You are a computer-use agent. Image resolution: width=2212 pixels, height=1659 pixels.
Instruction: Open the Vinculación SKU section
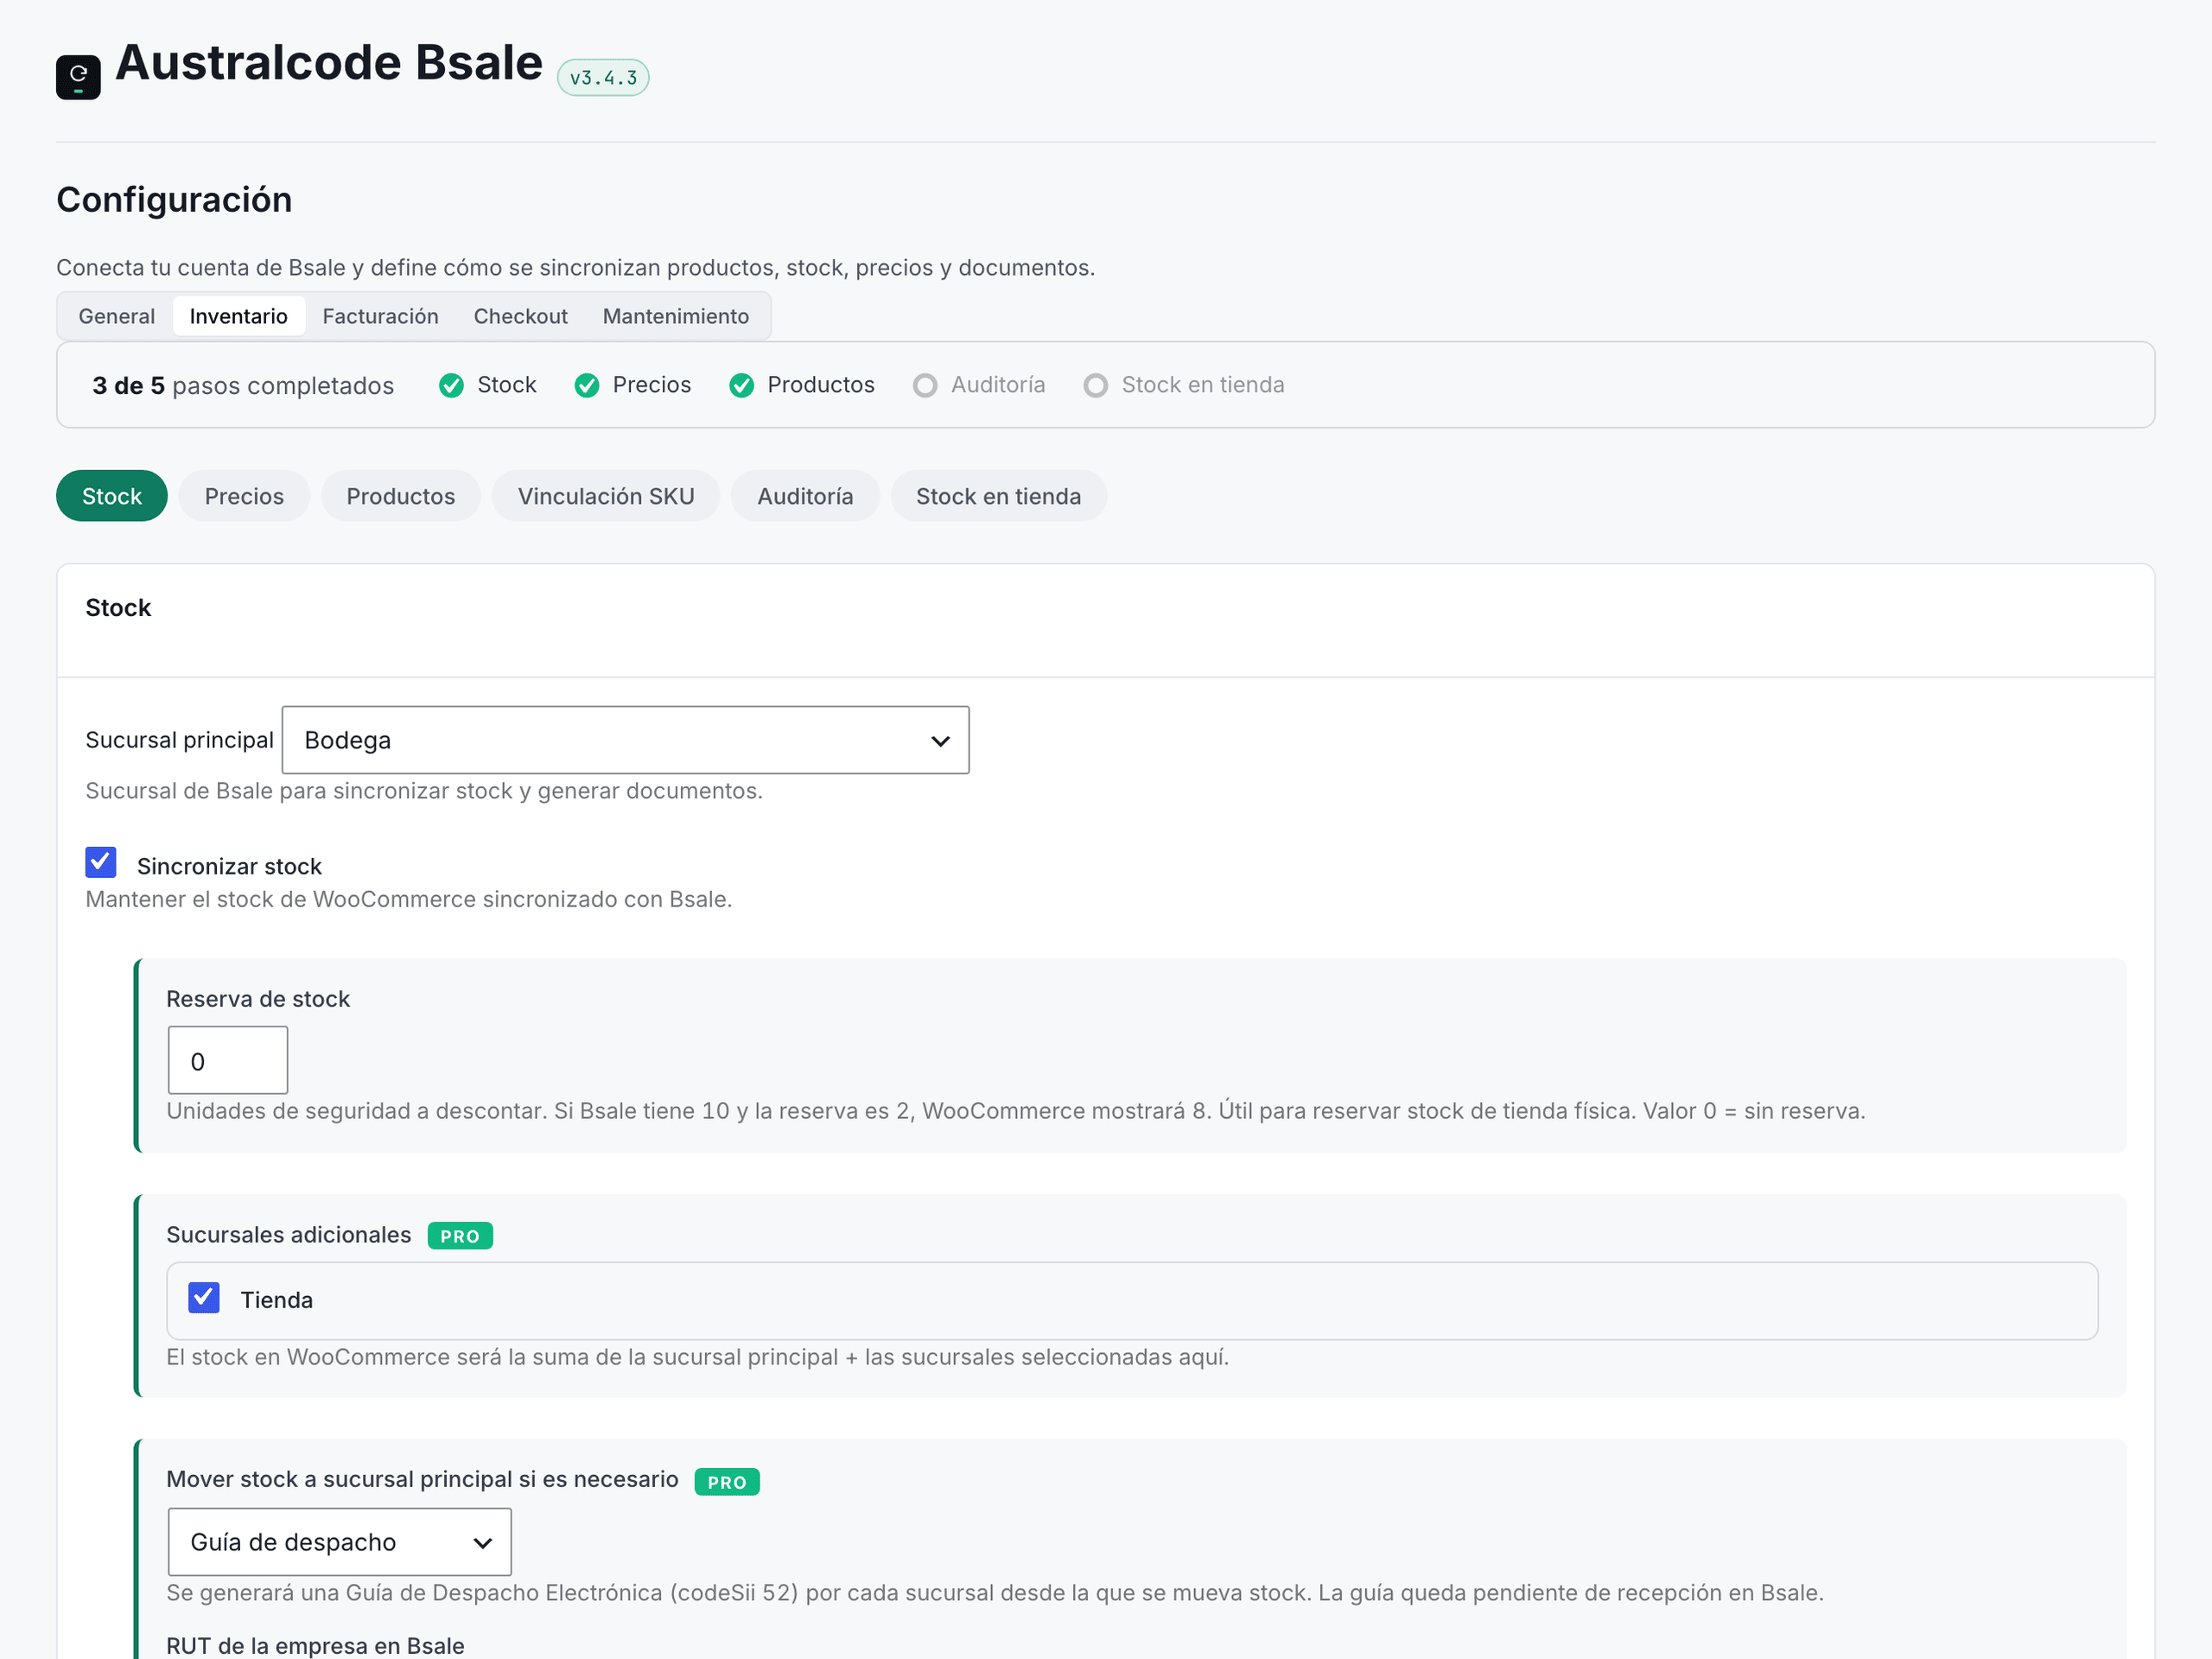coord(606,496)
